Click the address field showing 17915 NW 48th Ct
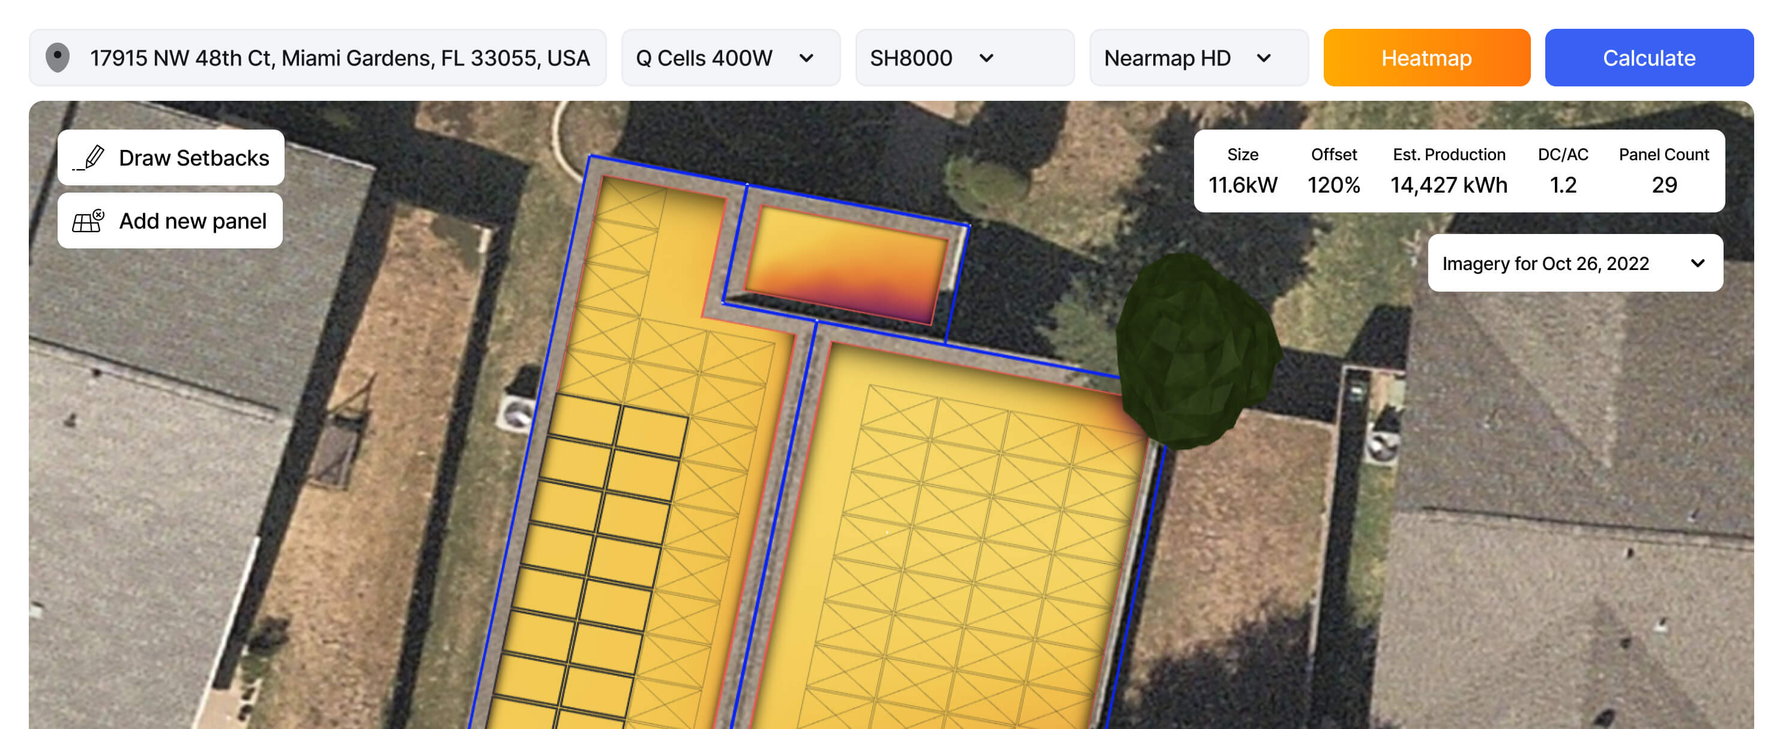1783x729 pixels. pyautogui.click(x=318, y=58)
